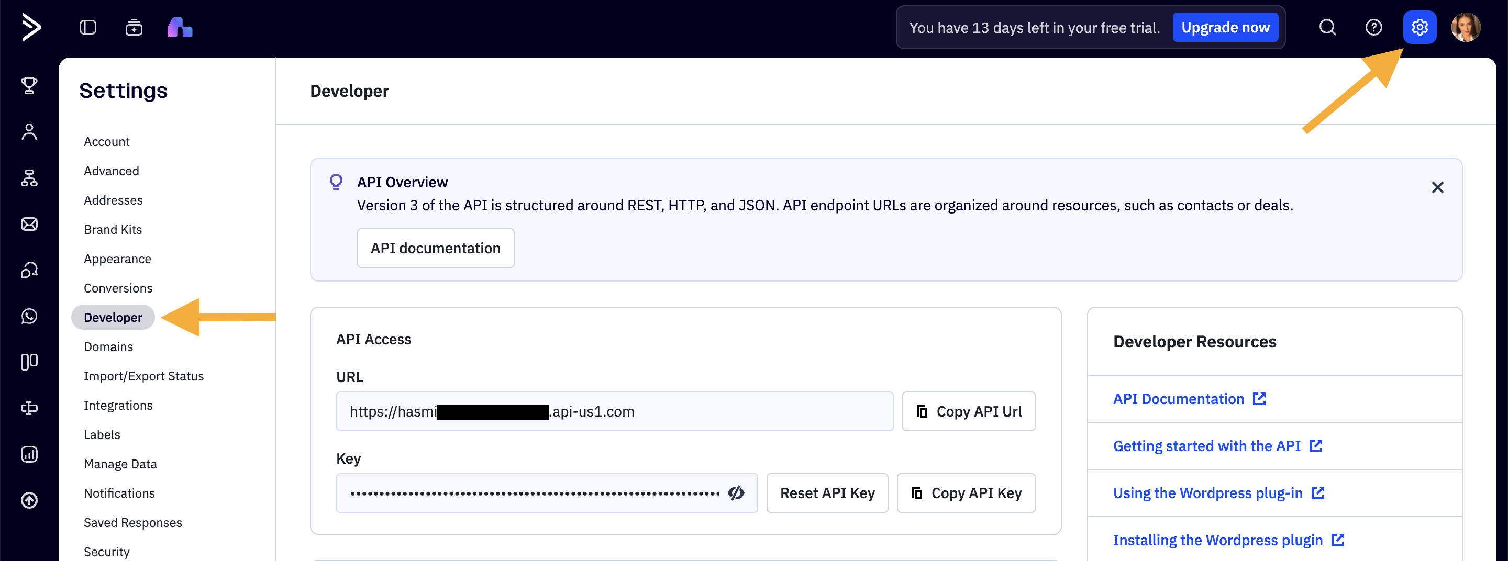The image size is (1508, 561).
Task: Open the search magnifier icon
Action: pos(1327,28)
